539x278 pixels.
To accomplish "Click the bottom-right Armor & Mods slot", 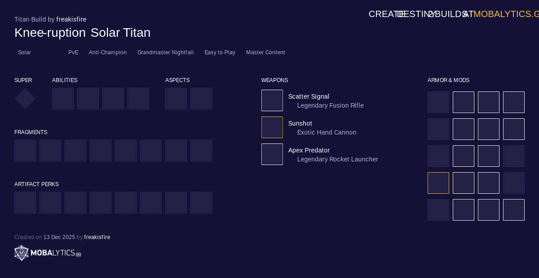I will coord(514,210).
